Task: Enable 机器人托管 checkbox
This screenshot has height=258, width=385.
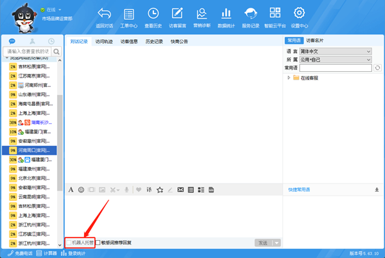Action: 69,243
